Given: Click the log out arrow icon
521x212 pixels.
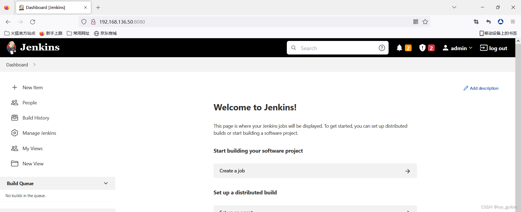Looking at the screenshot, I should 484,48.
